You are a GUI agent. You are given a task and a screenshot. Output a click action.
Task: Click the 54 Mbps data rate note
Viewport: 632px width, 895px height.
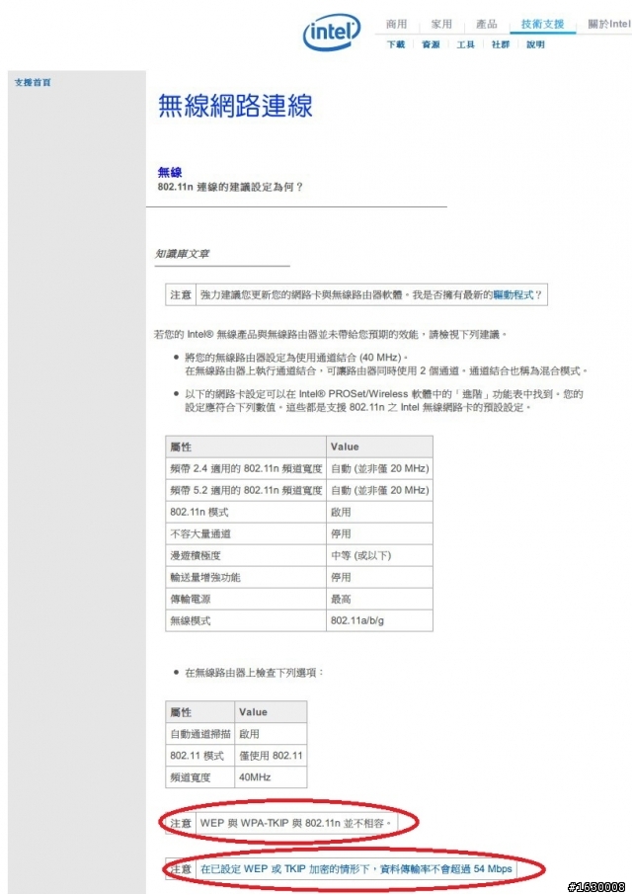[356, 869]
